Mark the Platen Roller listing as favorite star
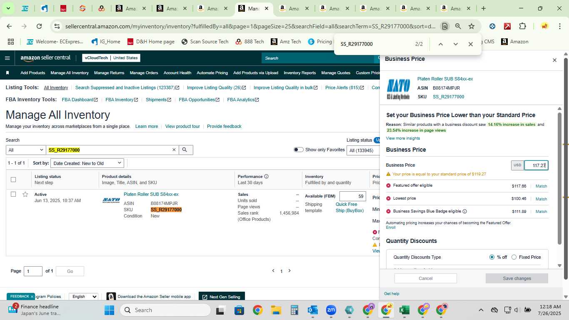 pyautogui.click(x=25, y=194)
